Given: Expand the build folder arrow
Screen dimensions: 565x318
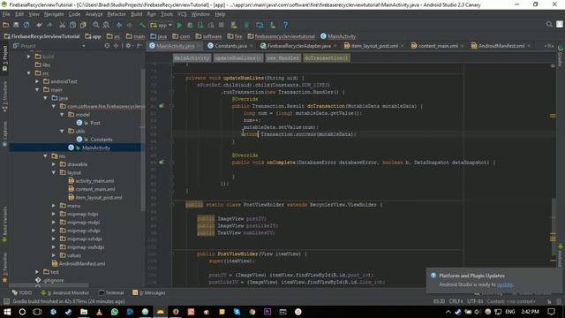Looking at the screenshot, I should (x=29, y=57).
